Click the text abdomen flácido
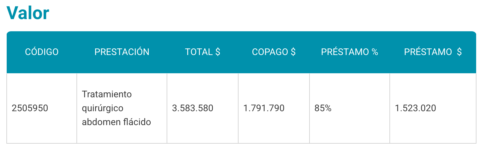484x161 pixels. click(116, 122)
